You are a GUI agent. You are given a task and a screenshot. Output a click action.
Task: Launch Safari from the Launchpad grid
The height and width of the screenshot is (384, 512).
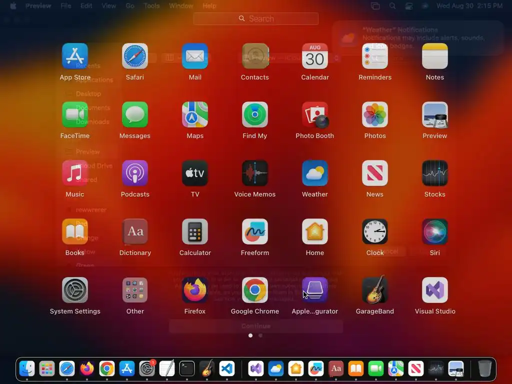point(135,56)
